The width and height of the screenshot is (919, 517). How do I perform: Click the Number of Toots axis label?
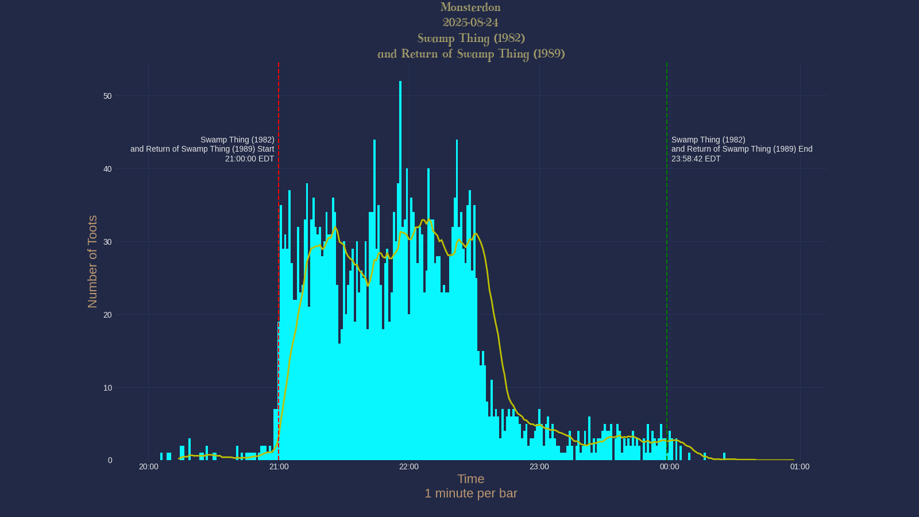(92, 260)
